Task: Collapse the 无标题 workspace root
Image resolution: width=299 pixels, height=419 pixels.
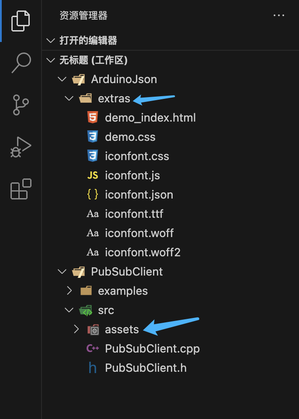Action: tap(51, 60)
